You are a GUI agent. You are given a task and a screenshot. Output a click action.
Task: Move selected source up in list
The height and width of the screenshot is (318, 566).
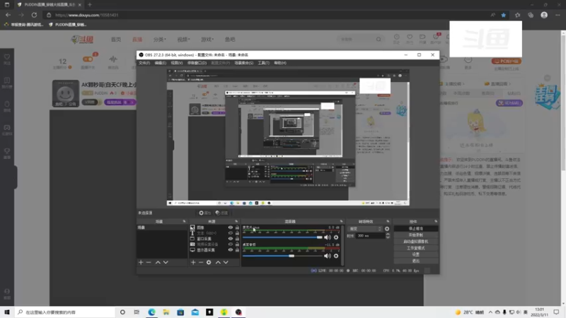[218, 262]
